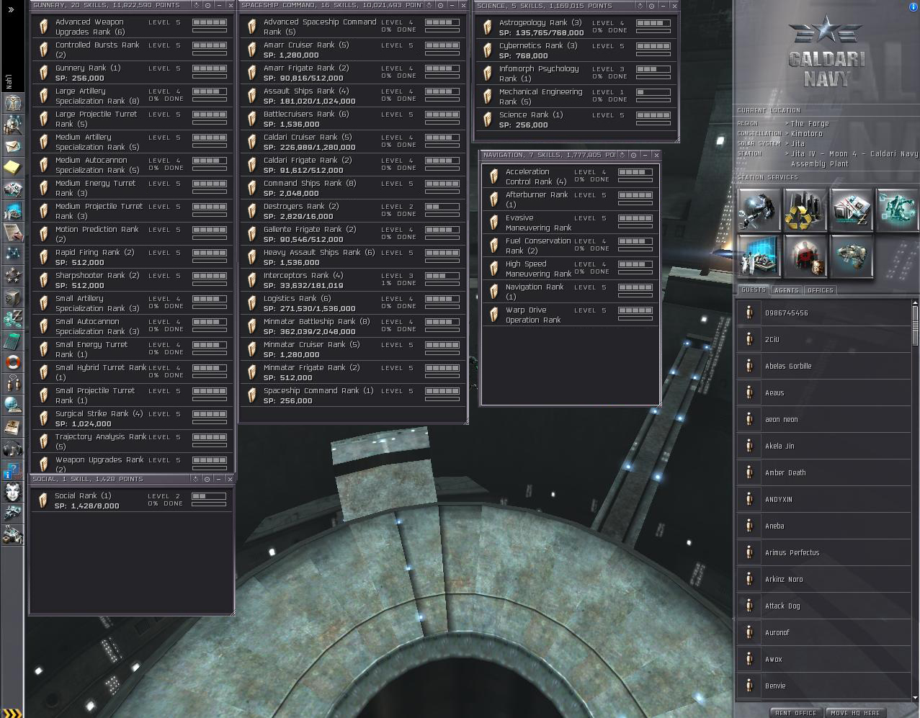Click The Forge region link
The width and height of the screenshot is (920, 718).
point(810,123)
